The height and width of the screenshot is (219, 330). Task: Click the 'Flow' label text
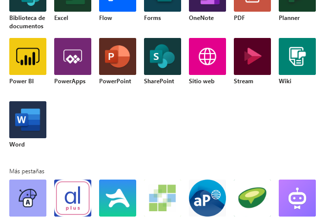(105, 18)
